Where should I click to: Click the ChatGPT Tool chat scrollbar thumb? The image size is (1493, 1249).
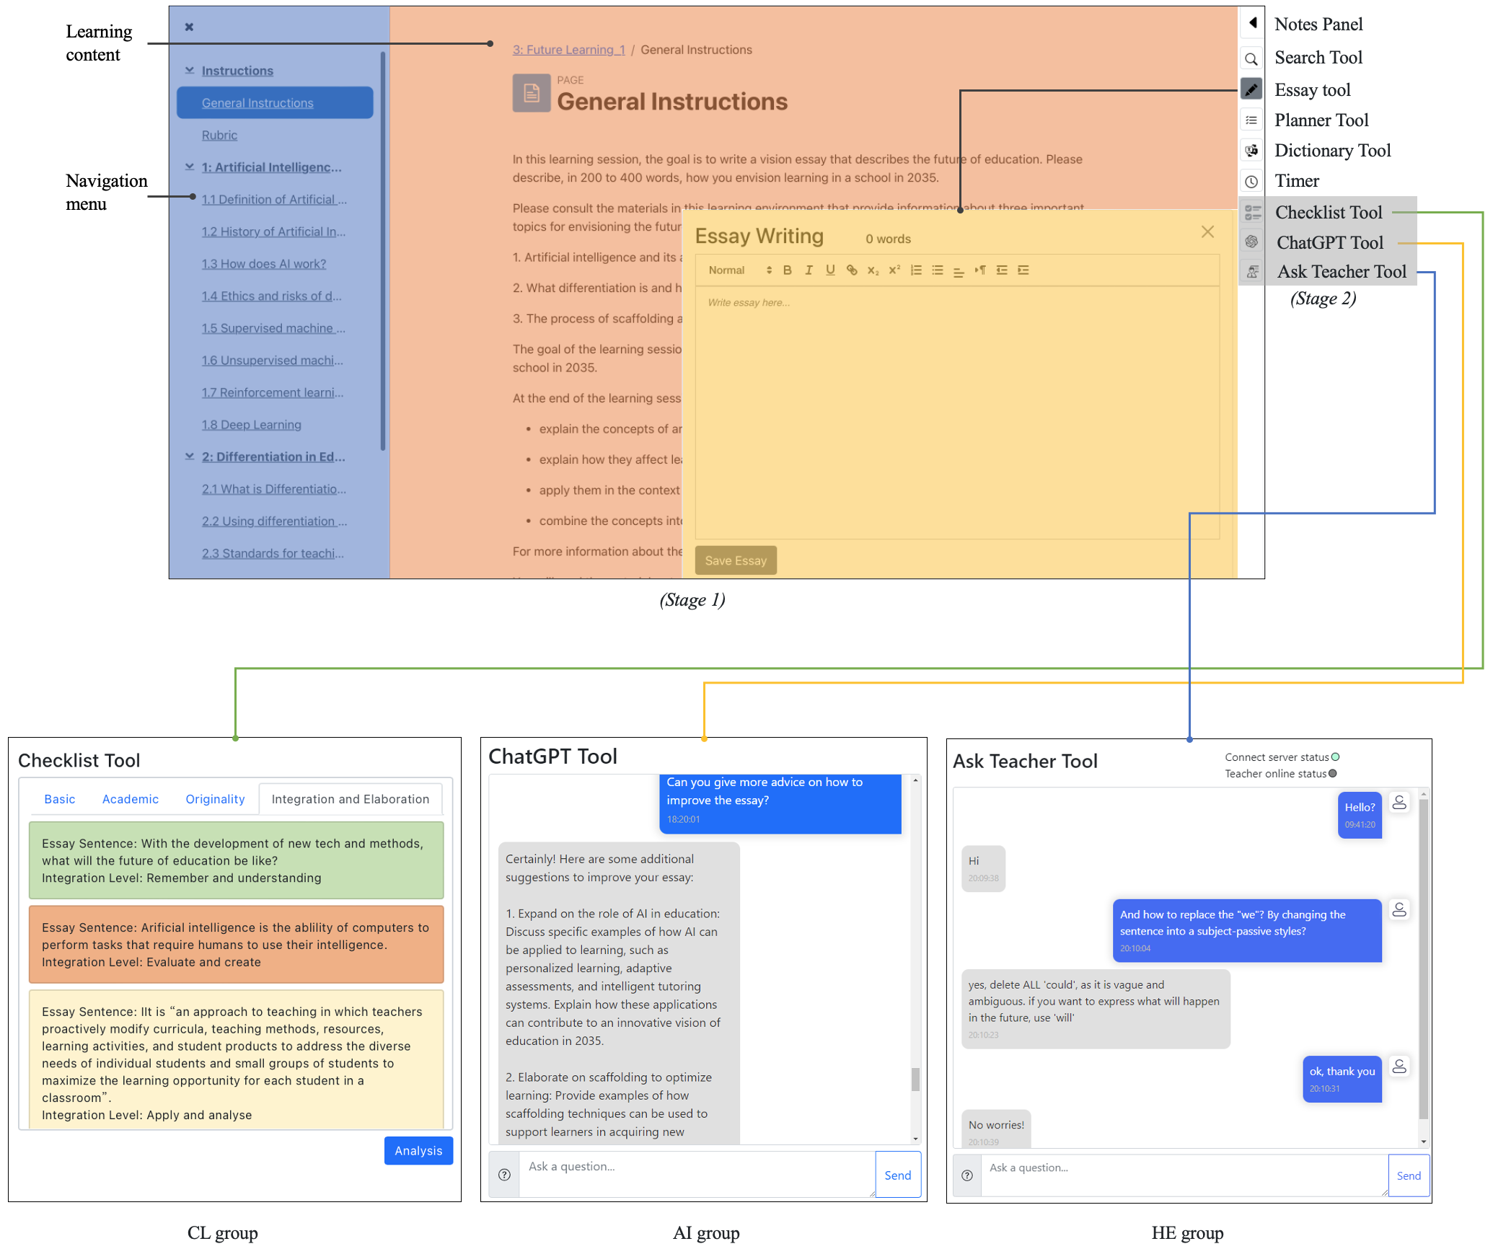point(915,1080)
